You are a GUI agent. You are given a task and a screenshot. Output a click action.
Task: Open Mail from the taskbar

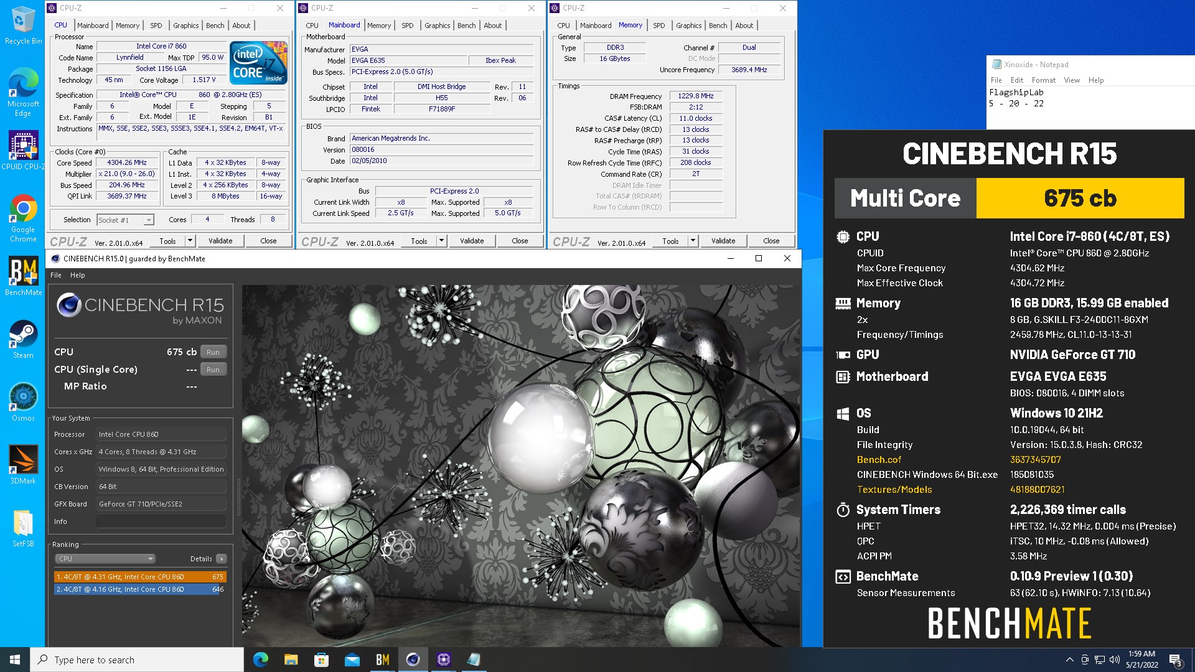click(x=352, y=660)
